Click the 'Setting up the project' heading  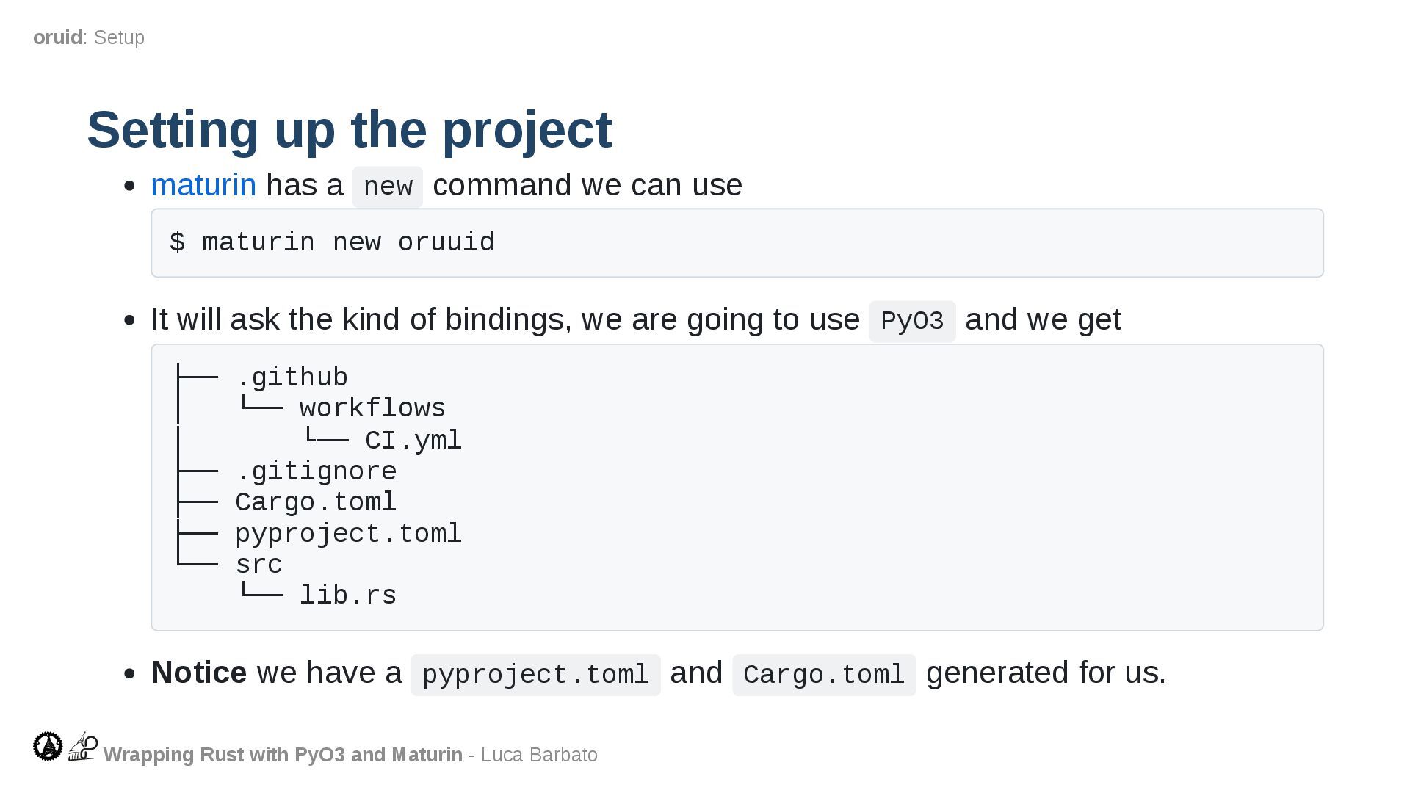(350, 129)
